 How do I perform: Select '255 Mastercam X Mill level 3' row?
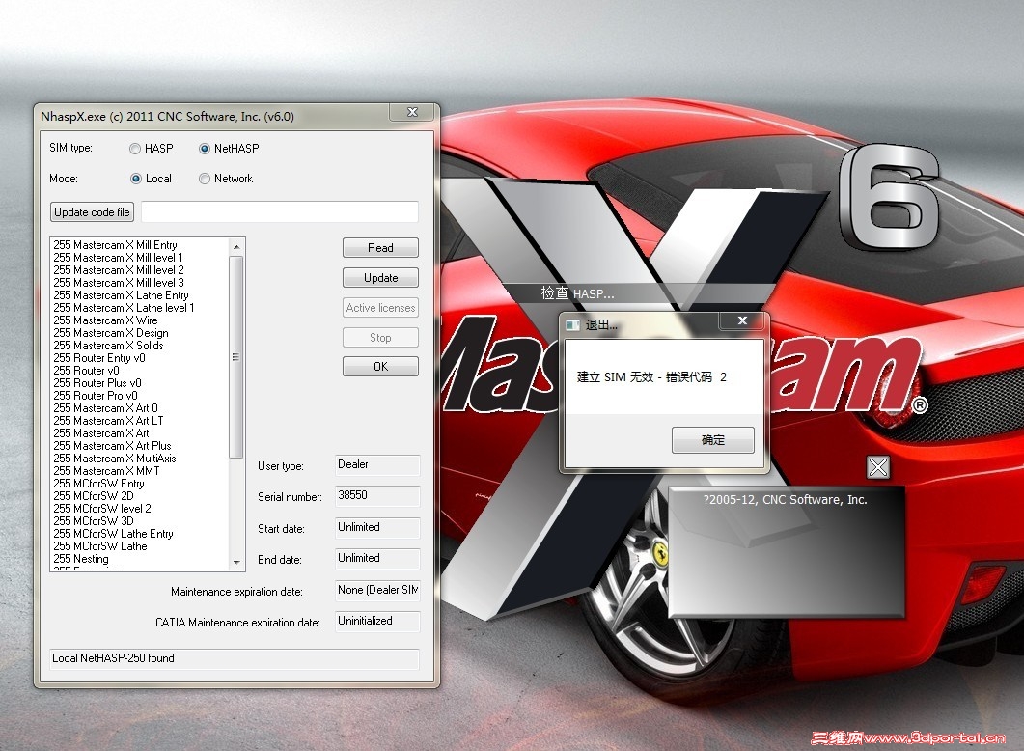[x=140, y=283]
